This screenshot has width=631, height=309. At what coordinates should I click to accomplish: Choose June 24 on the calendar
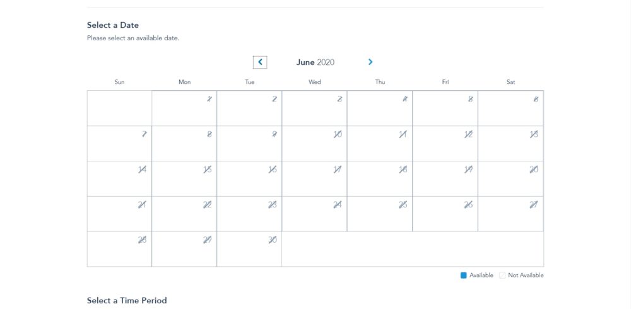[x=315, y=214]
